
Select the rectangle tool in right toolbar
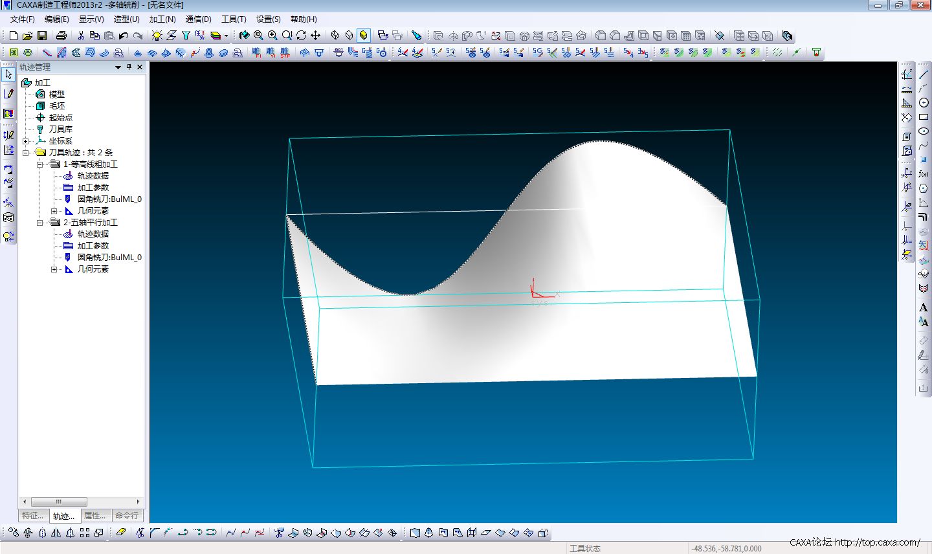click(x=924, y=117)
